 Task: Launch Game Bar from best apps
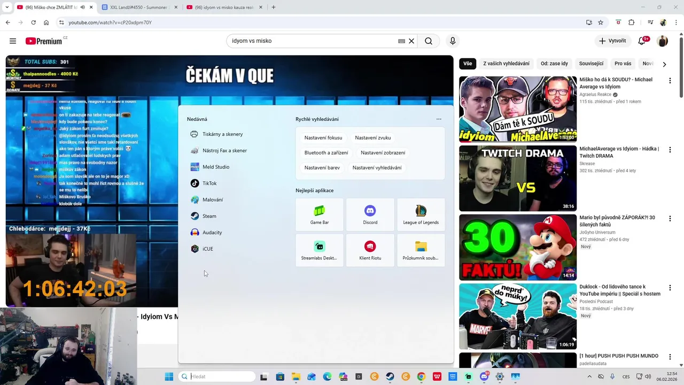320,215
